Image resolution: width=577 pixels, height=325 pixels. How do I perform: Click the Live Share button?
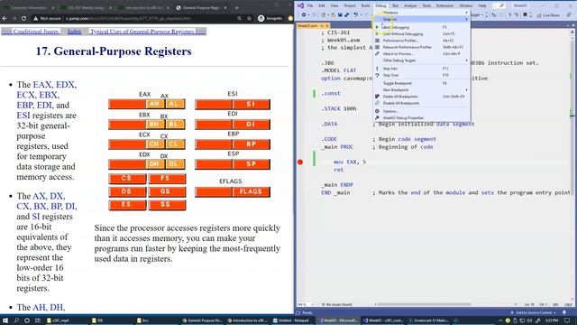click(x=548, y=15)
